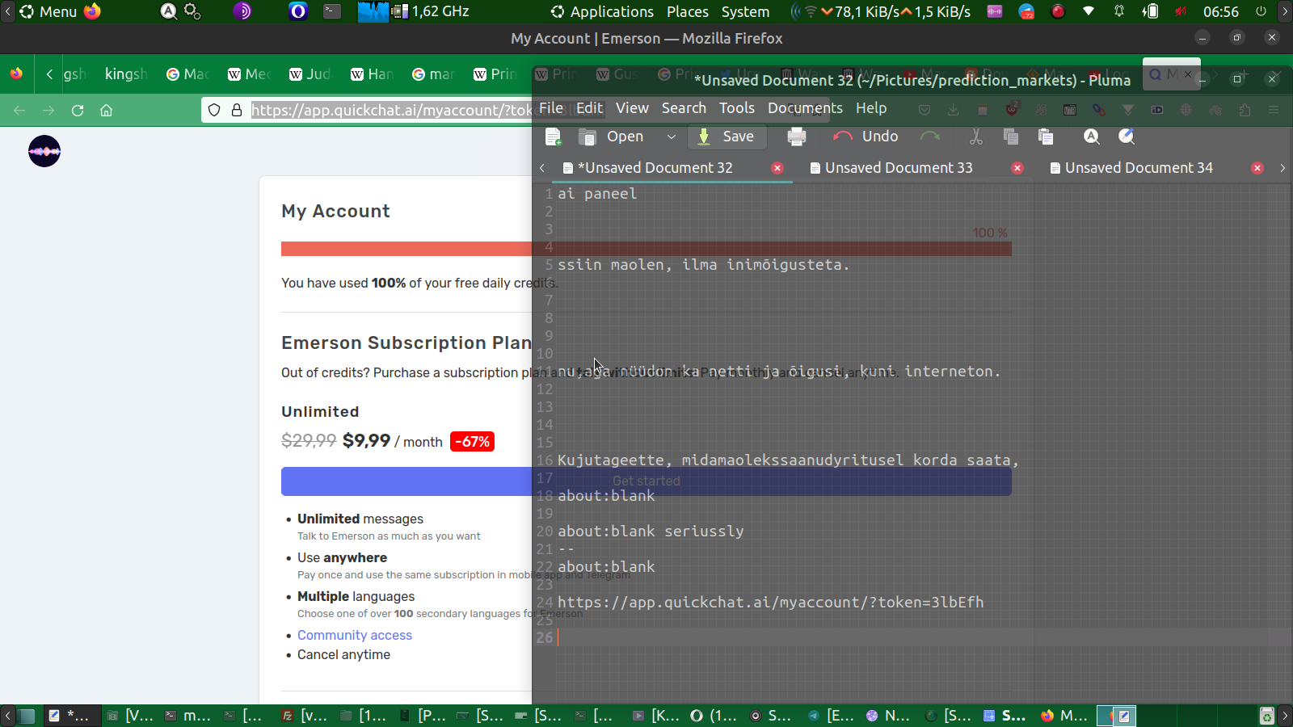
Task: Click the Copy icon in Pluma toolbar
Action: pos(1010,137)
